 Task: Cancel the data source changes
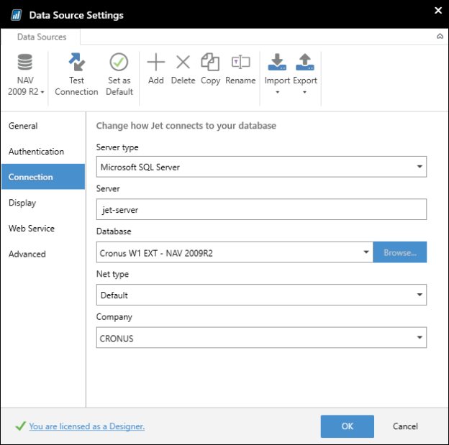[x=405, y=426]
